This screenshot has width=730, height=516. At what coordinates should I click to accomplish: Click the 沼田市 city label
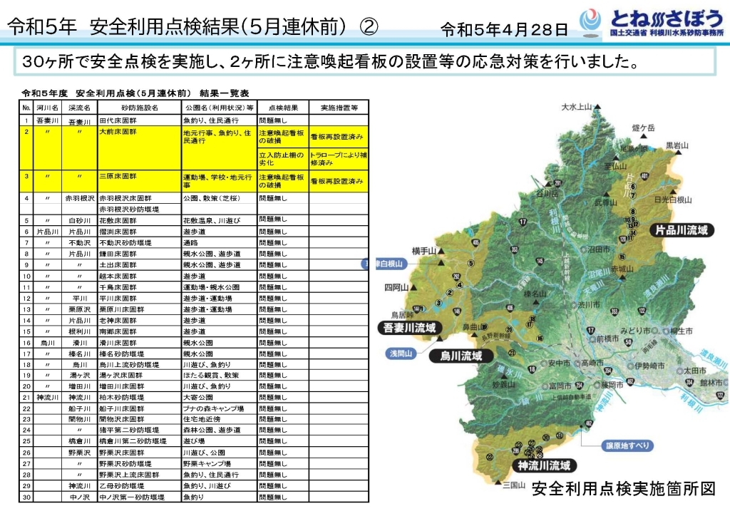[x=598, y=249]
